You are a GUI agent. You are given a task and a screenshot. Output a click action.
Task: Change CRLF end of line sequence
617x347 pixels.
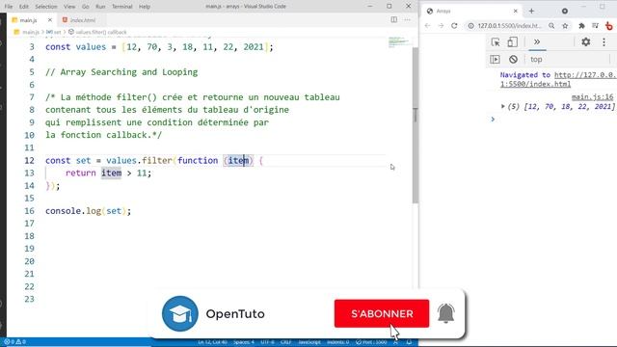(285, 342)
